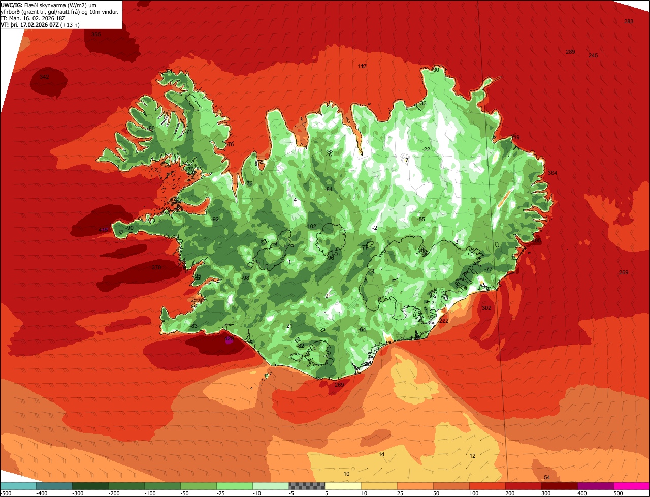
Task: Click the 370 value on the map
Action: pyautogui.click(x=156, y=267)
